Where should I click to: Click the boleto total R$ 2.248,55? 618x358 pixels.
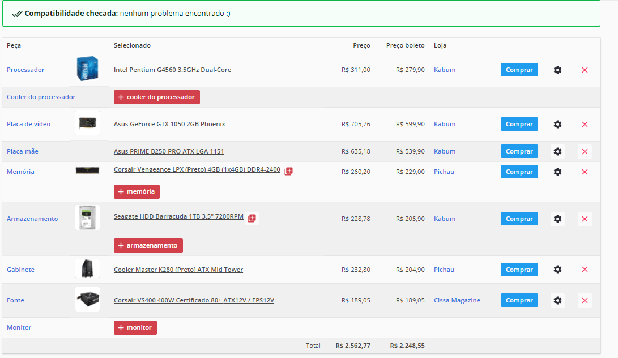coord(407,346)
